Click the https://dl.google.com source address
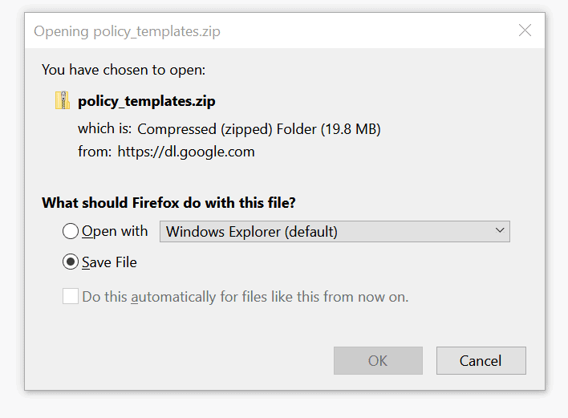 coord(186,152)
